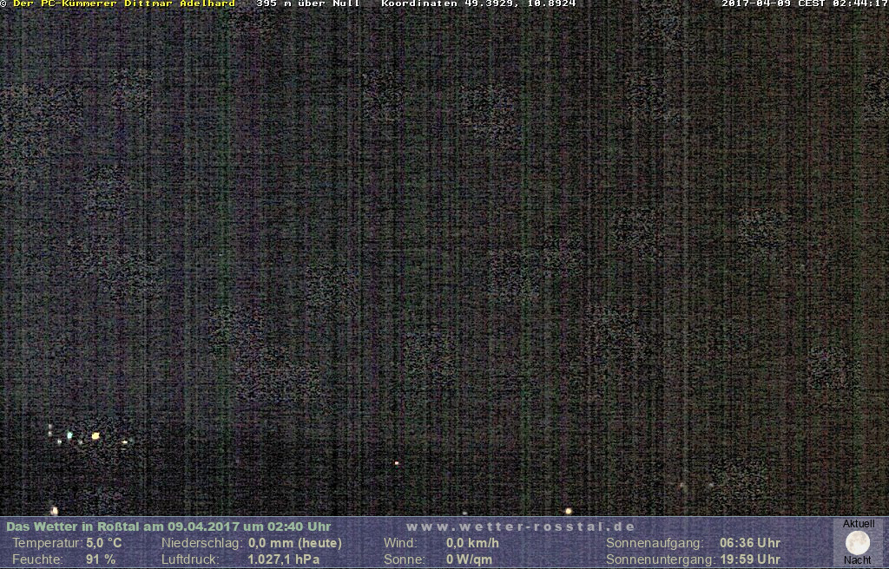This screenshot has width=889, height=569.
Task: Select the temperature value '5,0 °C'
Action: [x=104, y=543]
